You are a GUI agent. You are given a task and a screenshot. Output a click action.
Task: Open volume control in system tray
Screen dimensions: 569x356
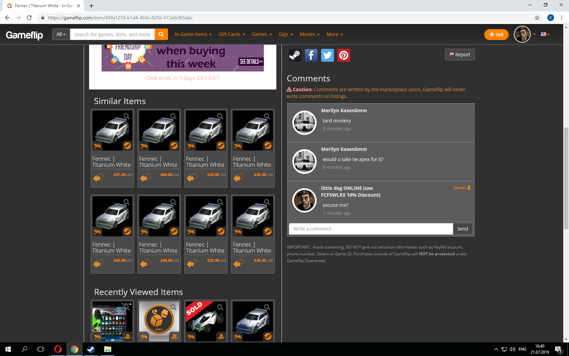[x=512, y=349]
